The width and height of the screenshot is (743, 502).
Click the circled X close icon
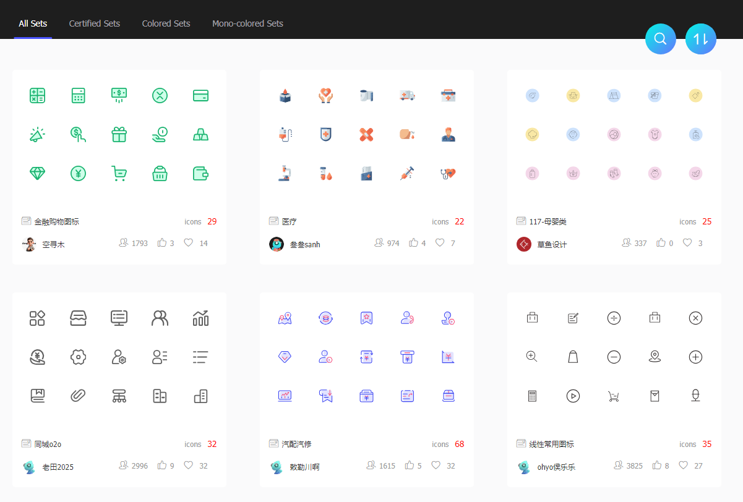(695, 318)
